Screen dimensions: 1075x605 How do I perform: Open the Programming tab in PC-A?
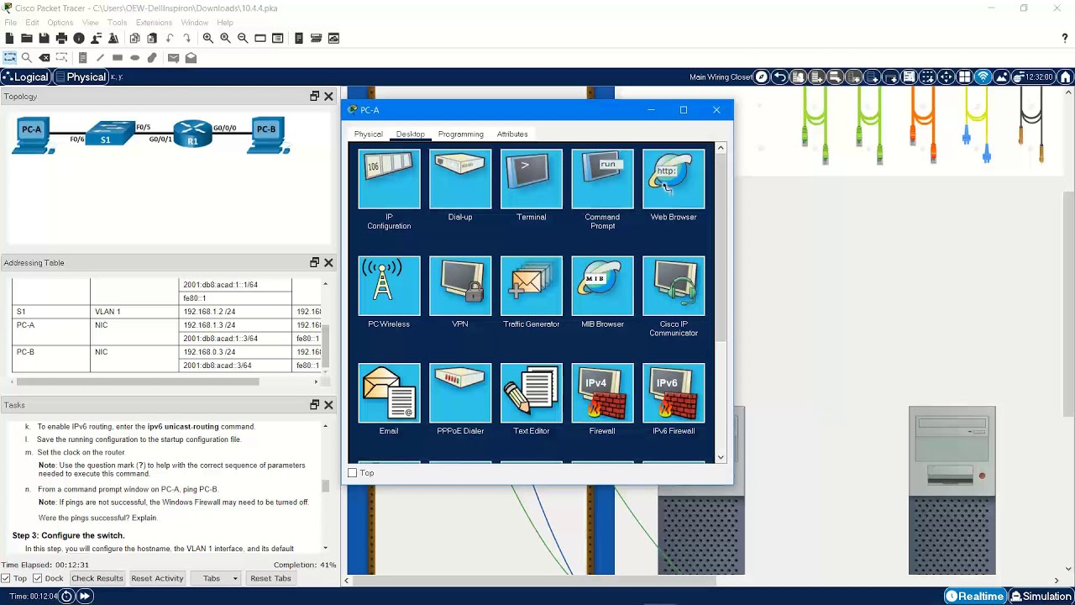460,134
